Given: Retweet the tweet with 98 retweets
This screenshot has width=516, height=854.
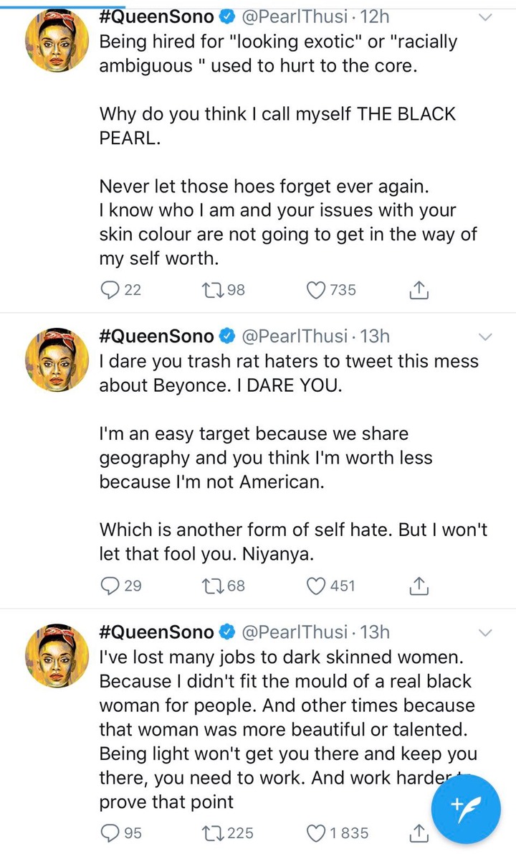Looking at the screenshot, I should click(x=211, y=290).
